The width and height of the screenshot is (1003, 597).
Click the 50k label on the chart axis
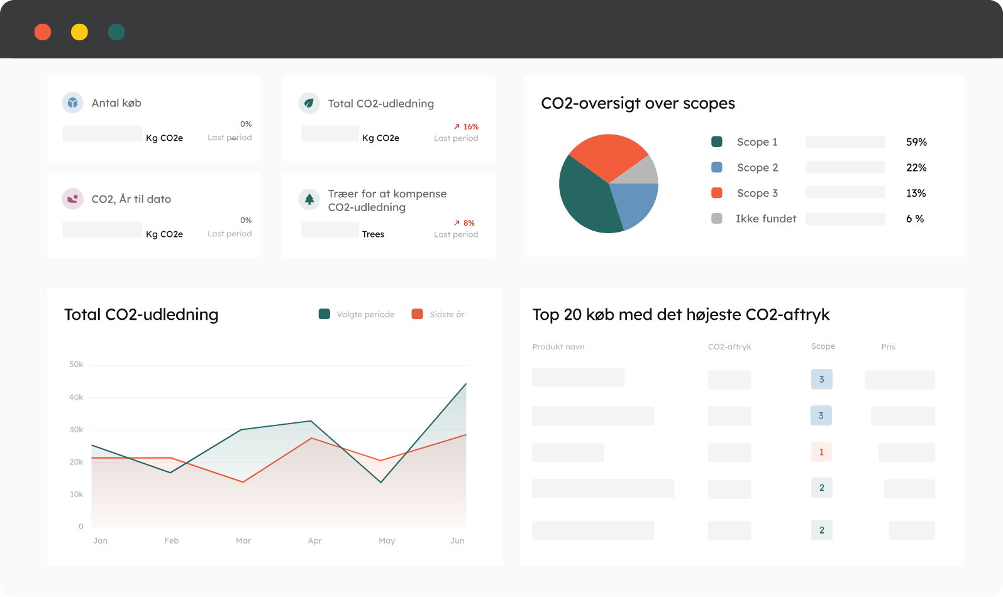point(76,364)
